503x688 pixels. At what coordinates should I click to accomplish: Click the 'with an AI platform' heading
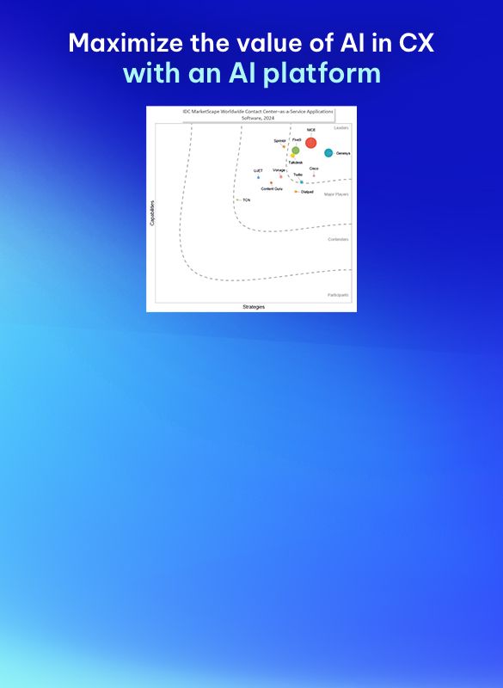coord(252,73)
